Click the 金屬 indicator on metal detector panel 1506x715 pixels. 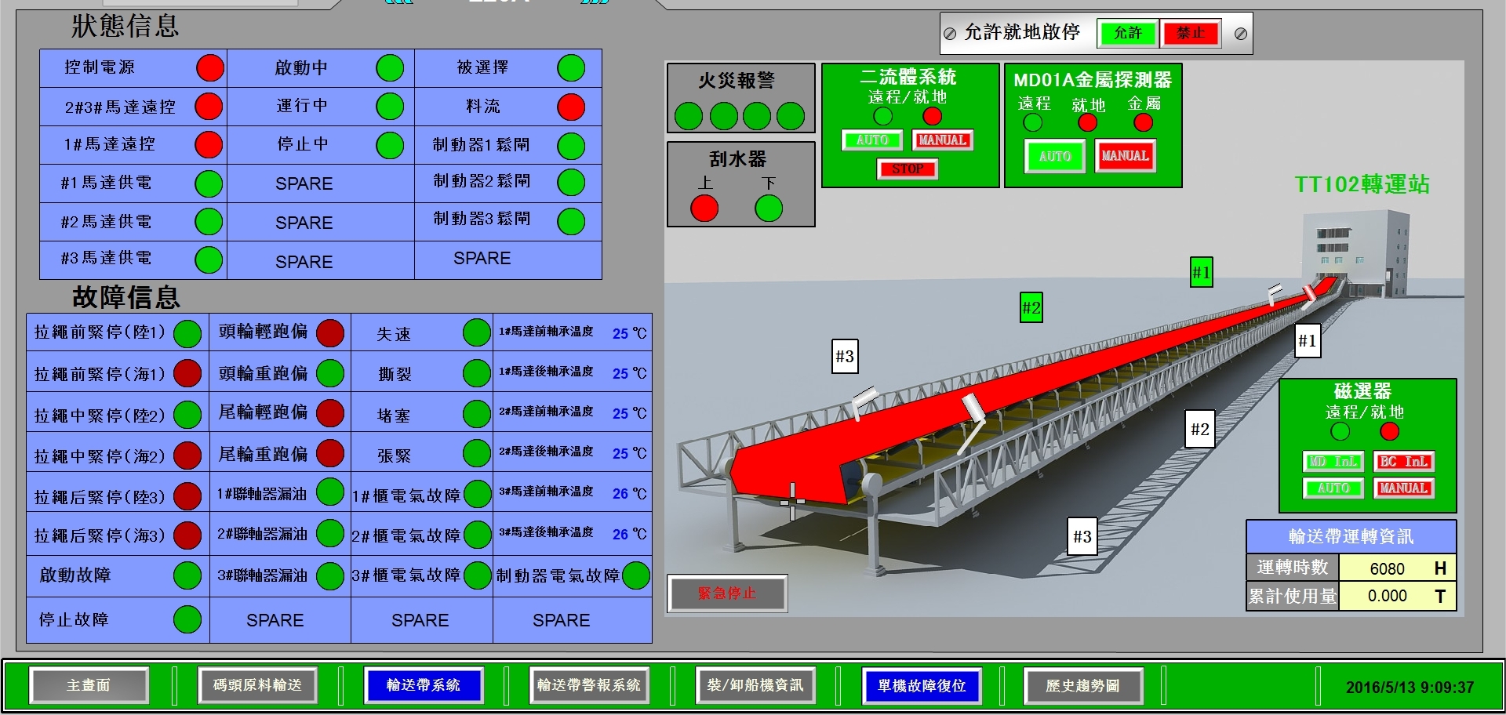click(1143, 122)
